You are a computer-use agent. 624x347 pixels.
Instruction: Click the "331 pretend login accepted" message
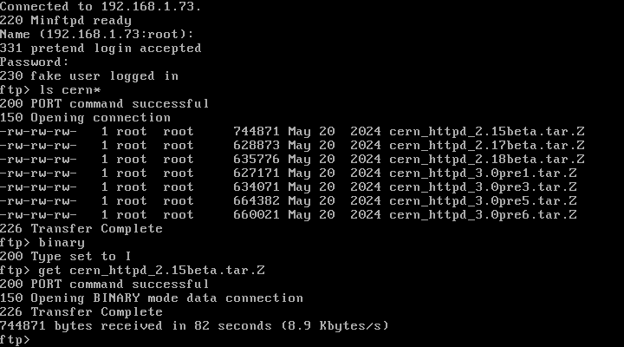point(101,48)
